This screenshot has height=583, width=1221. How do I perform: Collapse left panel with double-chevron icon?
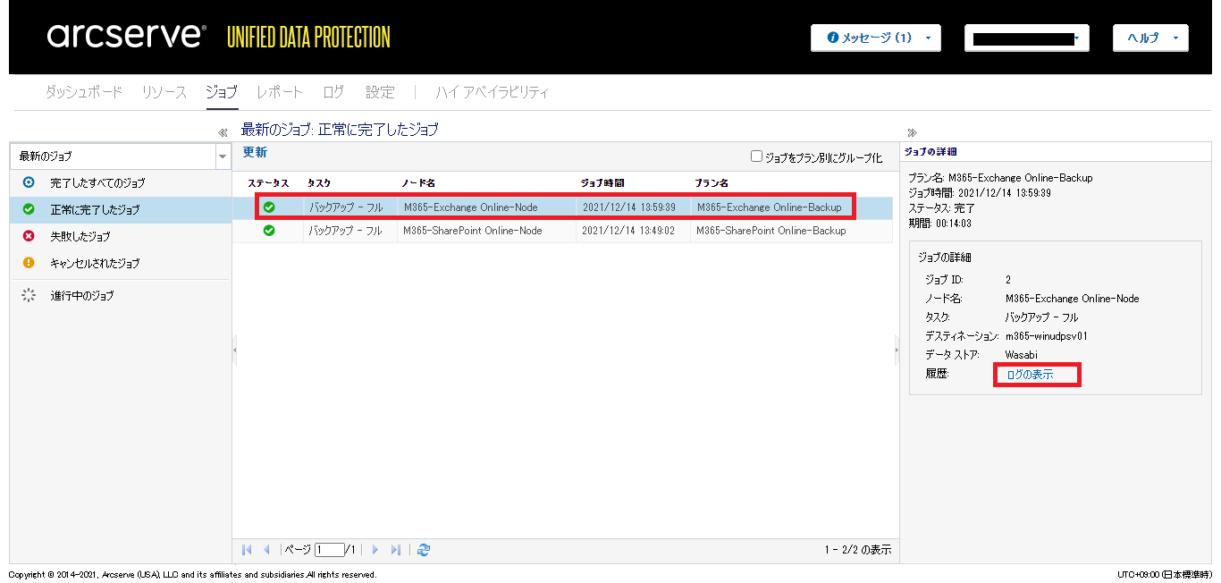pyautogui.click(x=223, y=132)
